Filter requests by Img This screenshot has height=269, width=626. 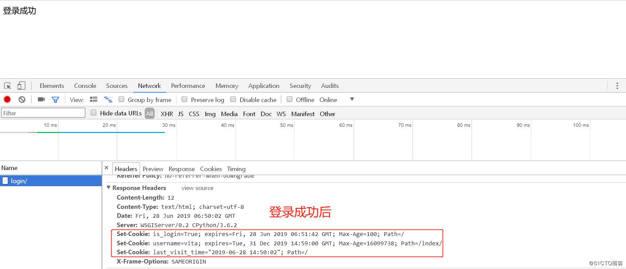coord(210,114)
